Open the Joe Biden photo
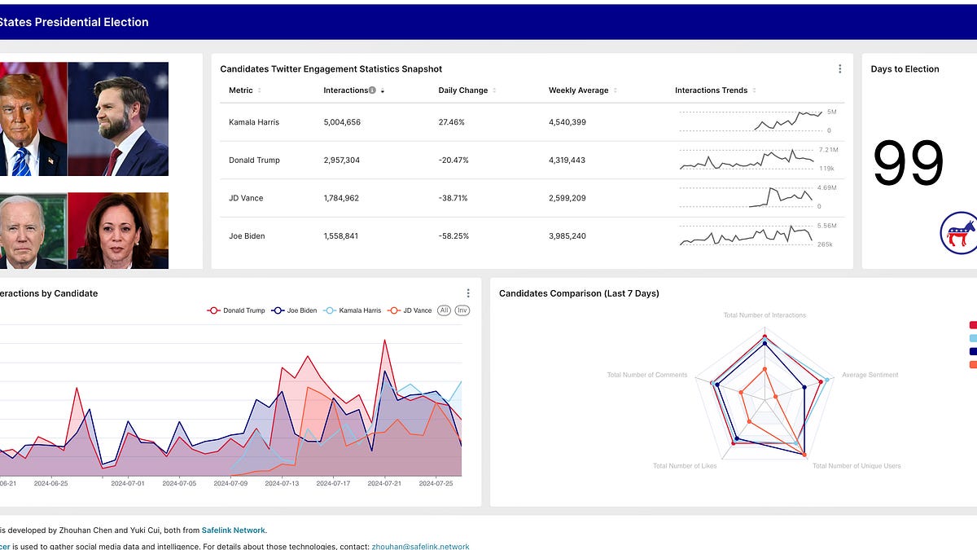Screen dimensions: 977x550 point(33,231)
